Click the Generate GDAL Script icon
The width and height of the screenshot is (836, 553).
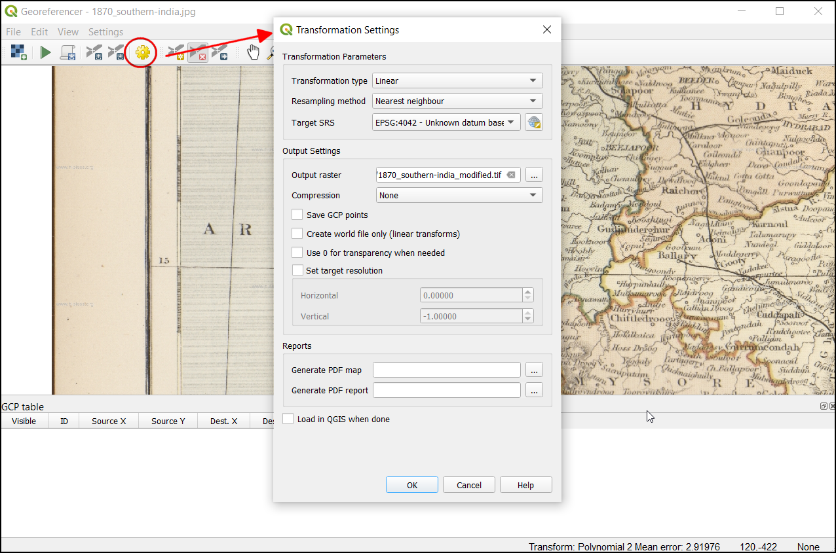pos(68,52)
